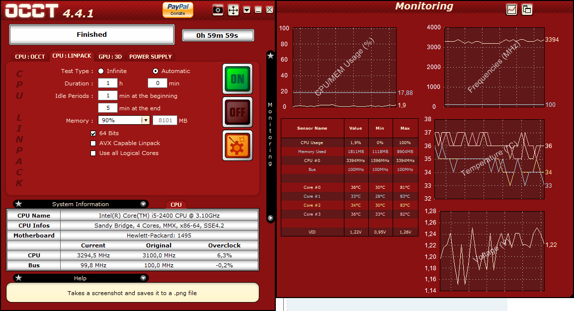Screen dimensions: 574x311
Task: Click the Finished status box
Action: 92,34
